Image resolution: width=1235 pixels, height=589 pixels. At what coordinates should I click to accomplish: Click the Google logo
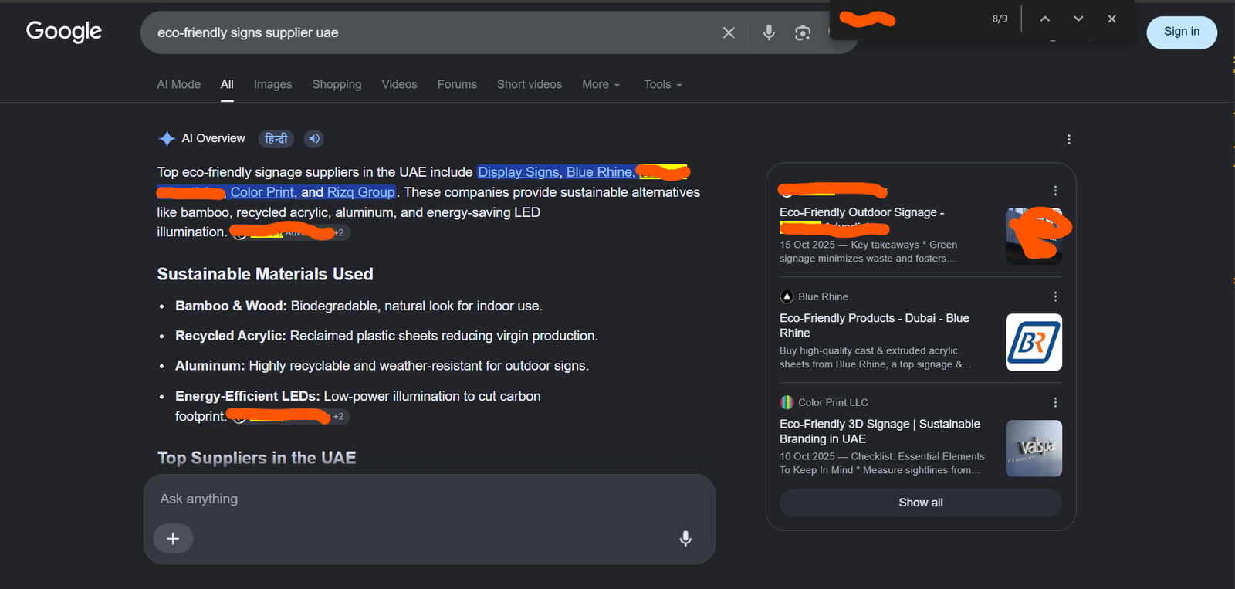pos(64,32)
